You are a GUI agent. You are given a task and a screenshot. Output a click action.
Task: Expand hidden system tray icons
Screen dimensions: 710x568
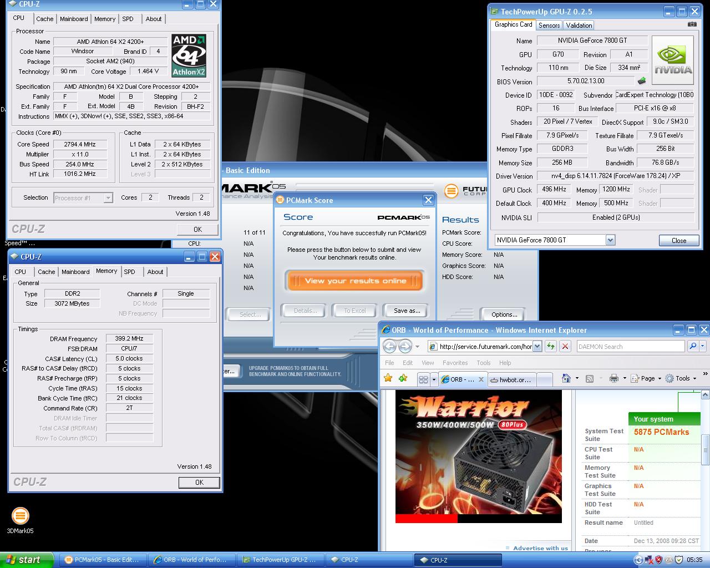(638, 560)
